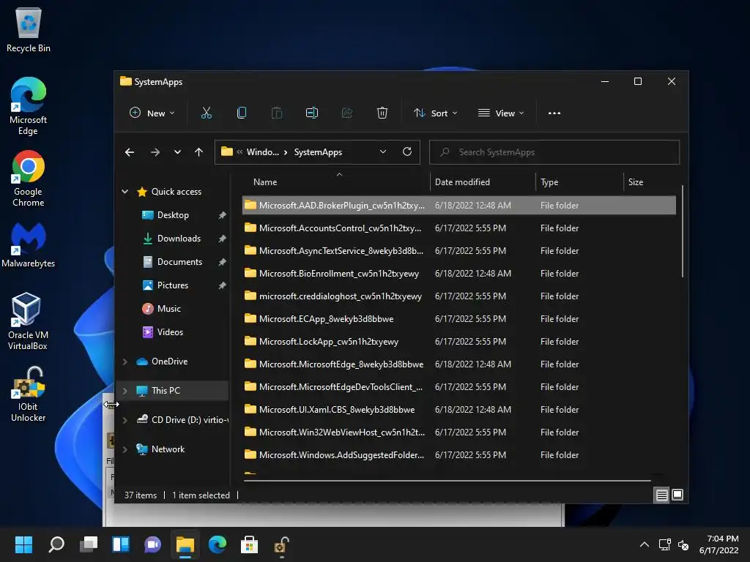Go back with the left arrow
750x562 pixels.
pyautogui.click(x=130, y=152)
